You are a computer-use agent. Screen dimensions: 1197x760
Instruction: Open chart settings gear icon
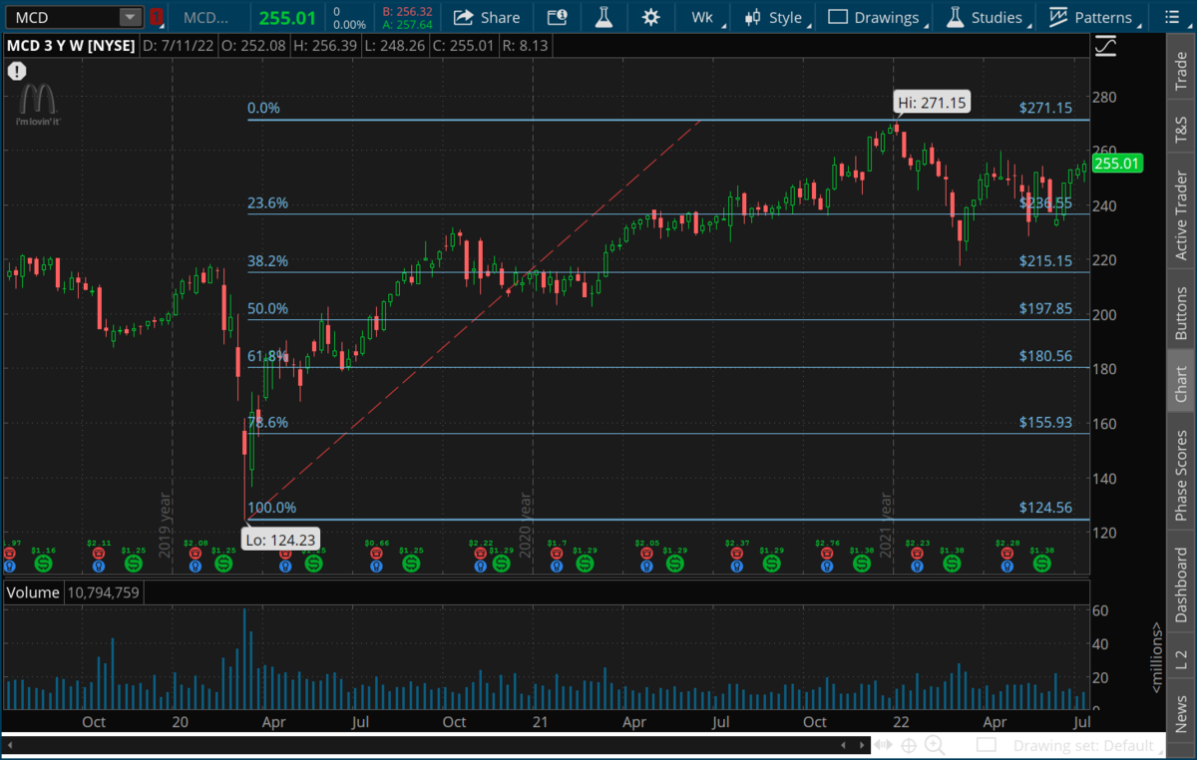650,17
